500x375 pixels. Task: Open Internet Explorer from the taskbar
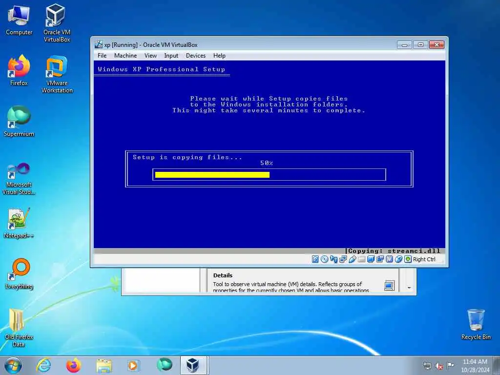pyautogui.click(x=43, y=365)
